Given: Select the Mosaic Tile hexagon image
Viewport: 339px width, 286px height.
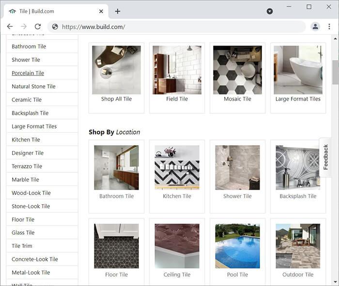Looking at the screenshot, I should tap(237, 70).
